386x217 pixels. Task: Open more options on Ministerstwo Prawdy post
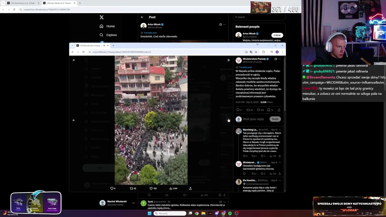click(280, 59)
